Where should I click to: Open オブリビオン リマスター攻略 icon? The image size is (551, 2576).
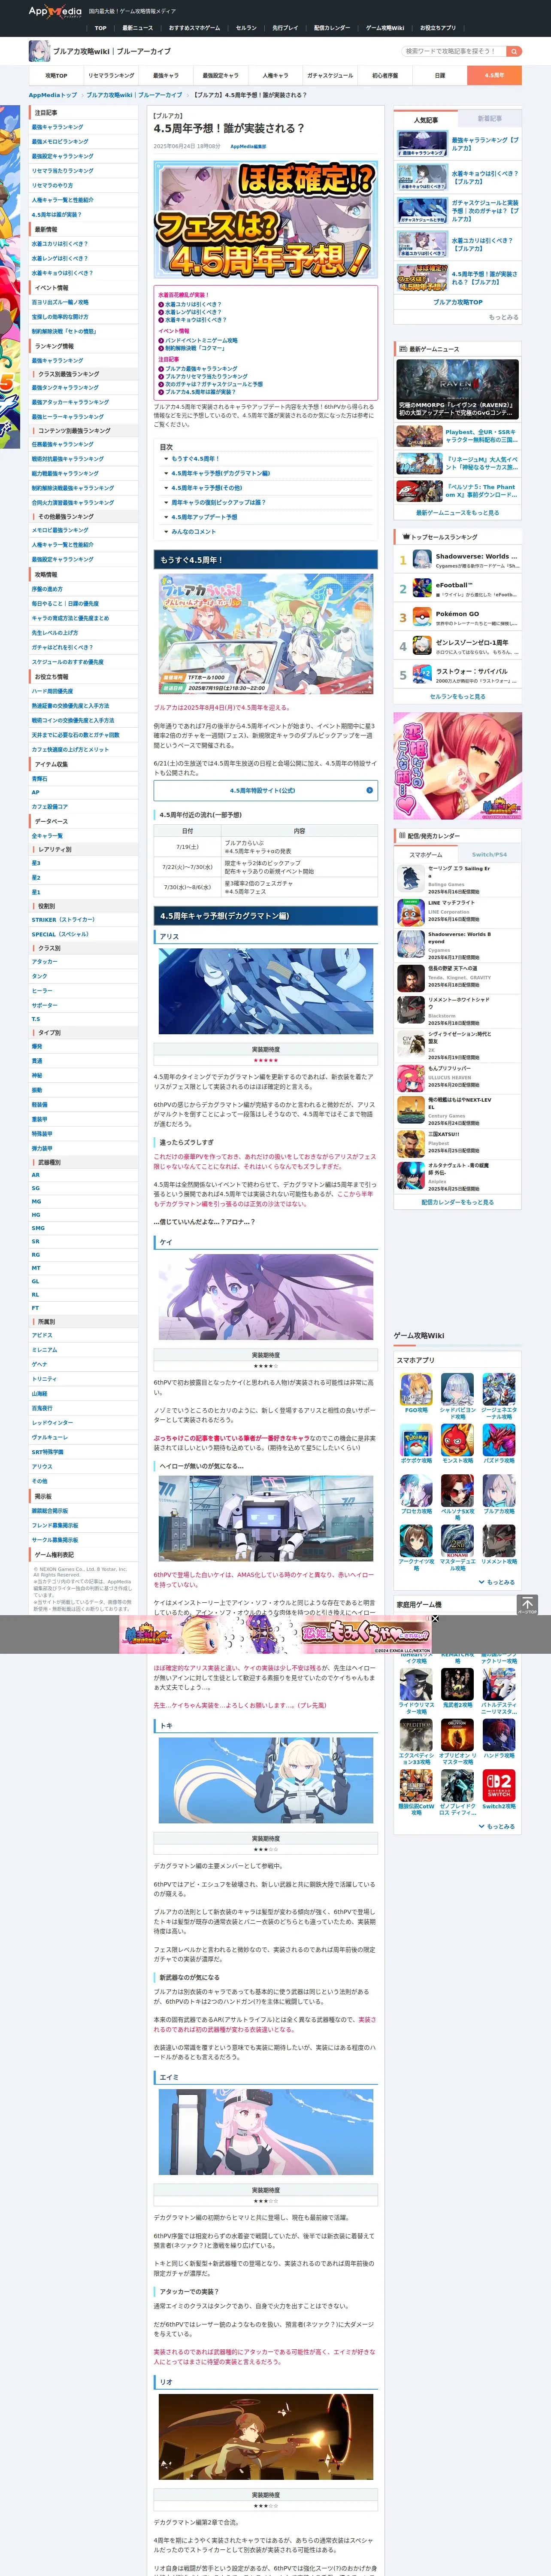tap(457, 1735)
